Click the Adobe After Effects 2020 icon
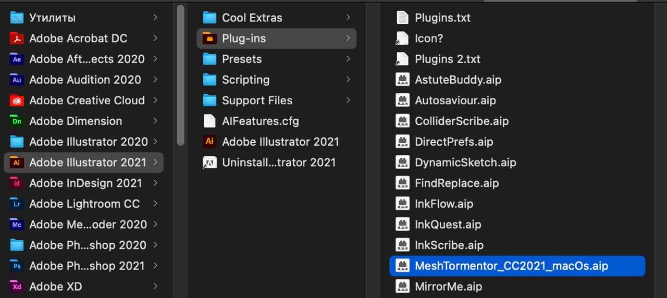This screenshot has height=298, width=667. 17,59
